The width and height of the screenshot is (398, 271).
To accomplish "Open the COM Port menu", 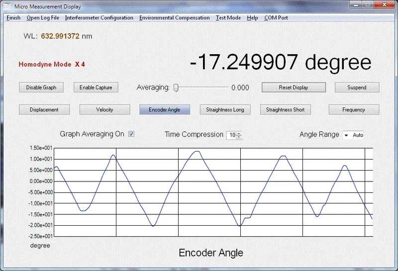I will pyautogui.click(x=276, y=18).
